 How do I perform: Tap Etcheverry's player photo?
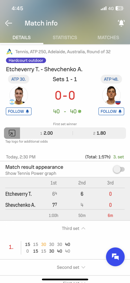coord(19,95)
